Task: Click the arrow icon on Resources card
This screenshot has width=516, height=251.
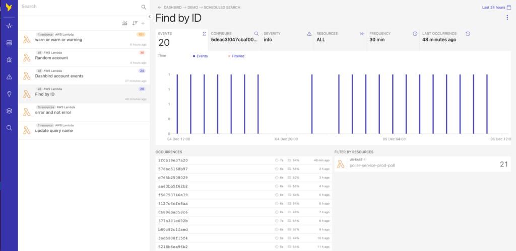Action: tap(362, 34)
